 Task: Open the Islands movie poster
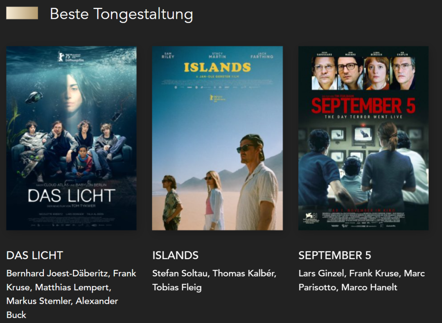click(x=217, y=138)
